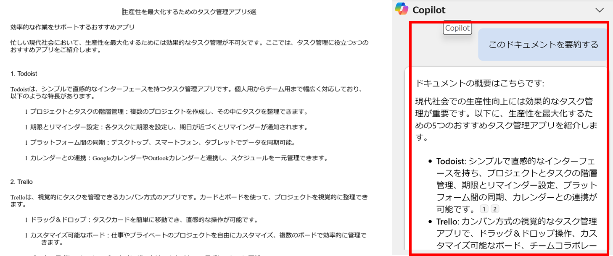Click the colorful Copilot logo icon

coord(402,9)
